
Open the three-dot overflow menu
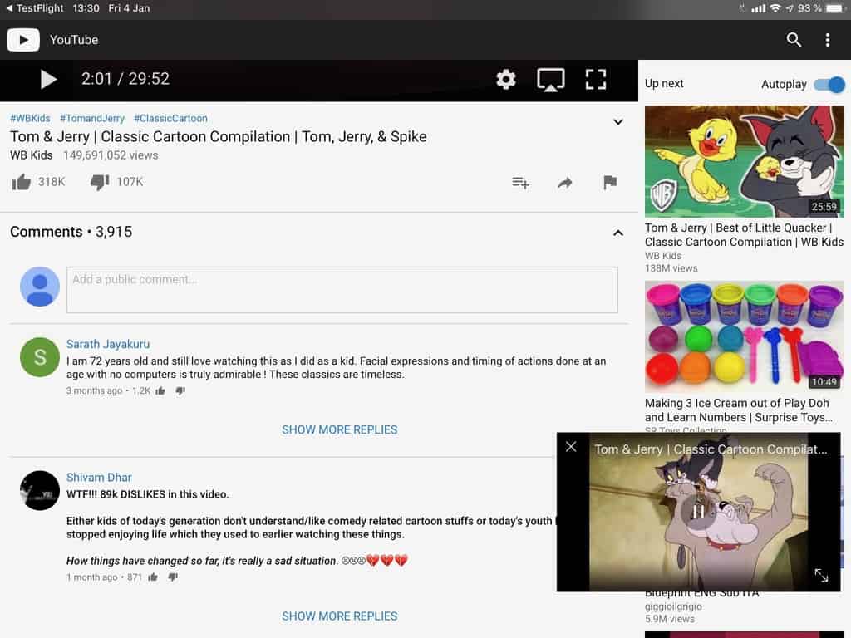827,40
